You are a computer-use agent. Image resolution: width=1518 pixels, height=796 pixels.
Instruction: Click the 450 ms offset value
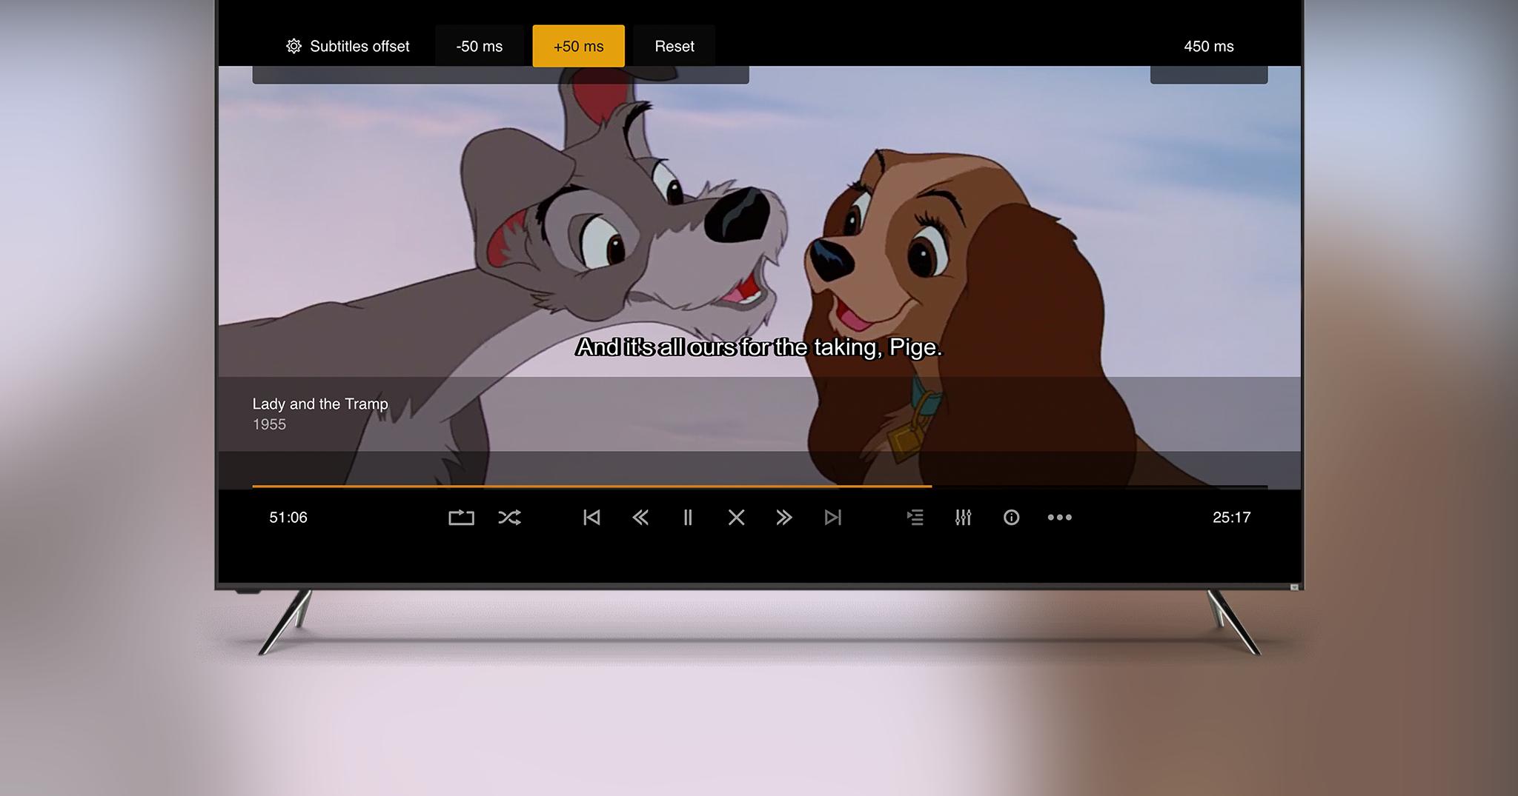1209,47
